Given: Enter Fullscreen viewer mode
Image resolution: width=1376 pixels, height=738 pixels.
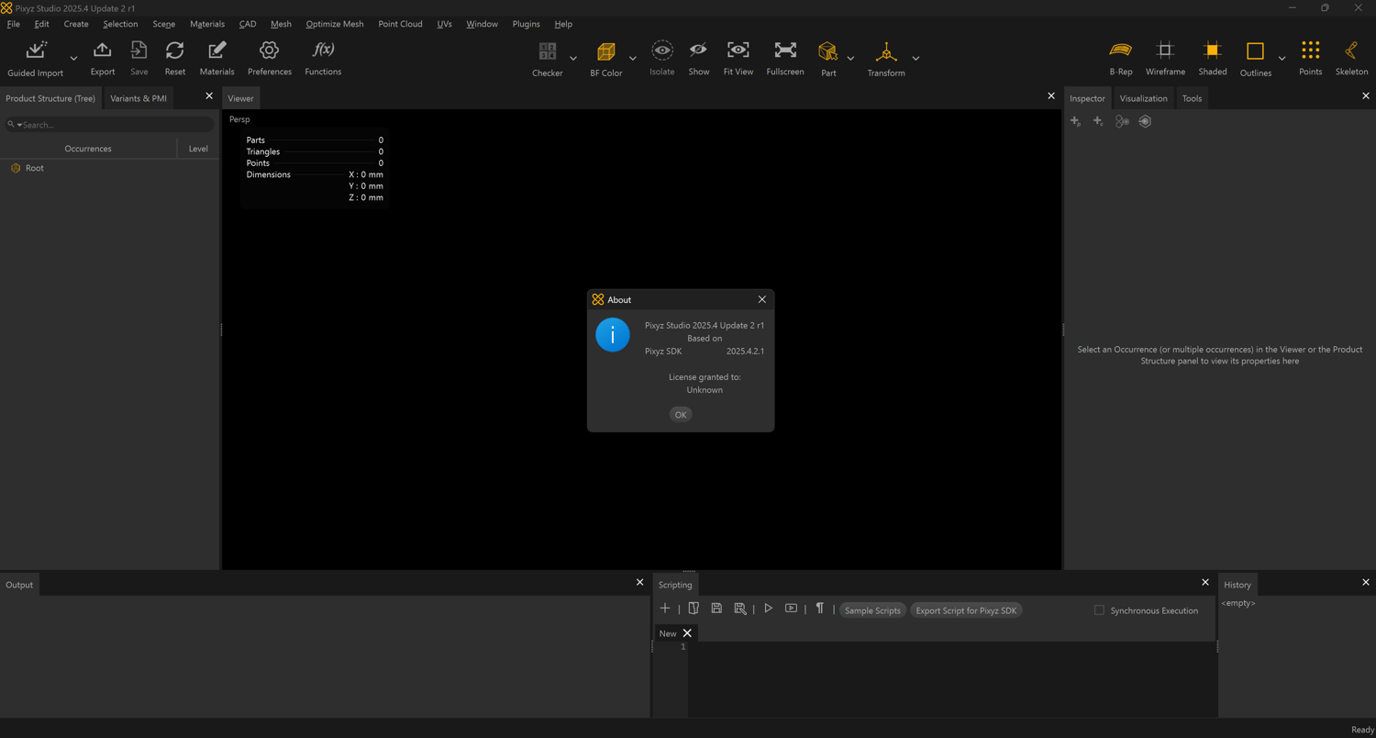Looking at the screenshot, I should click(x=785, y=50).
